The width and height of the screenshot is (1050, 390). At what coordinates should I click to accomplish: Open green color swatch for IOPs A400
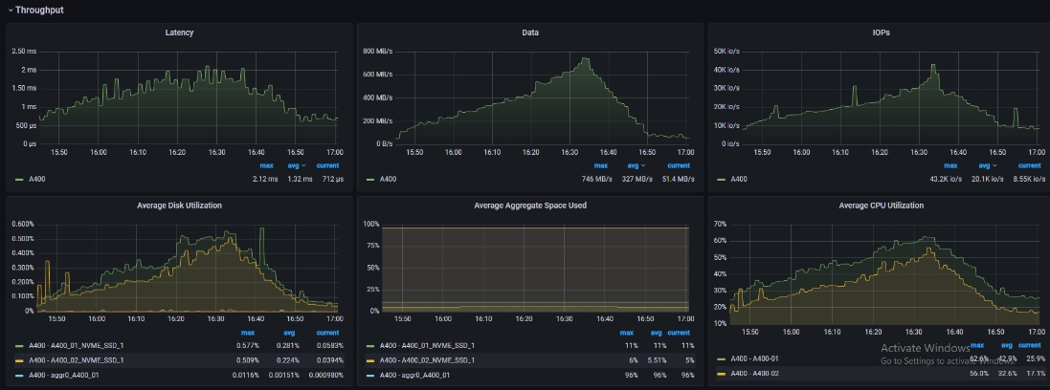pos(721,180)
